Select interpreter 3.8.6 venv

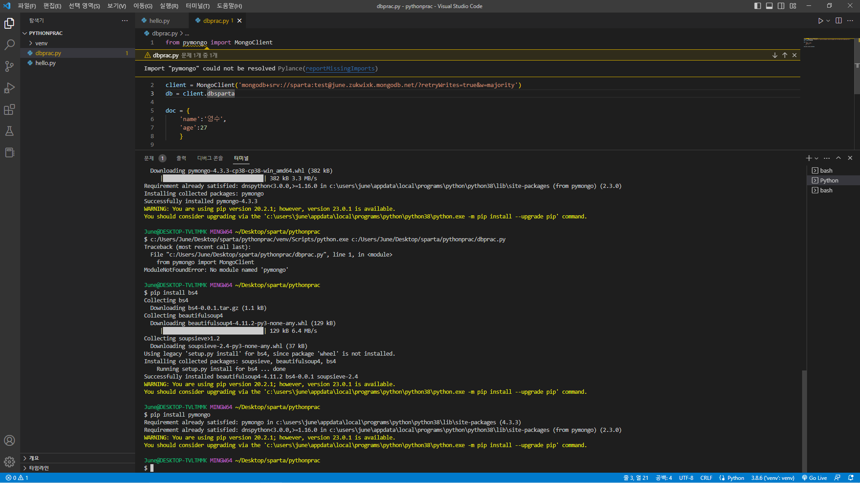pos(773,478)
